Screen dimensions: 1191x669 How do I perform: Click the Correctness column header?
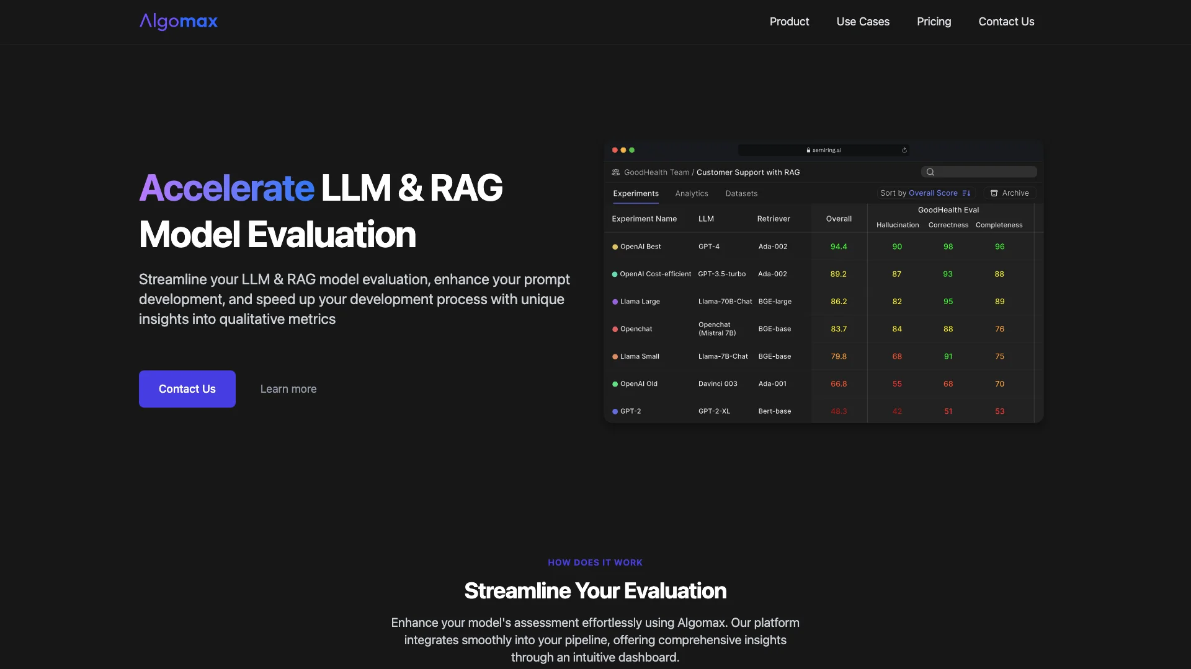click(x=948, y=225)
